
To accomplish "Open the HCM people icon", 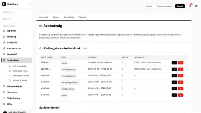I will pos(4,104).
